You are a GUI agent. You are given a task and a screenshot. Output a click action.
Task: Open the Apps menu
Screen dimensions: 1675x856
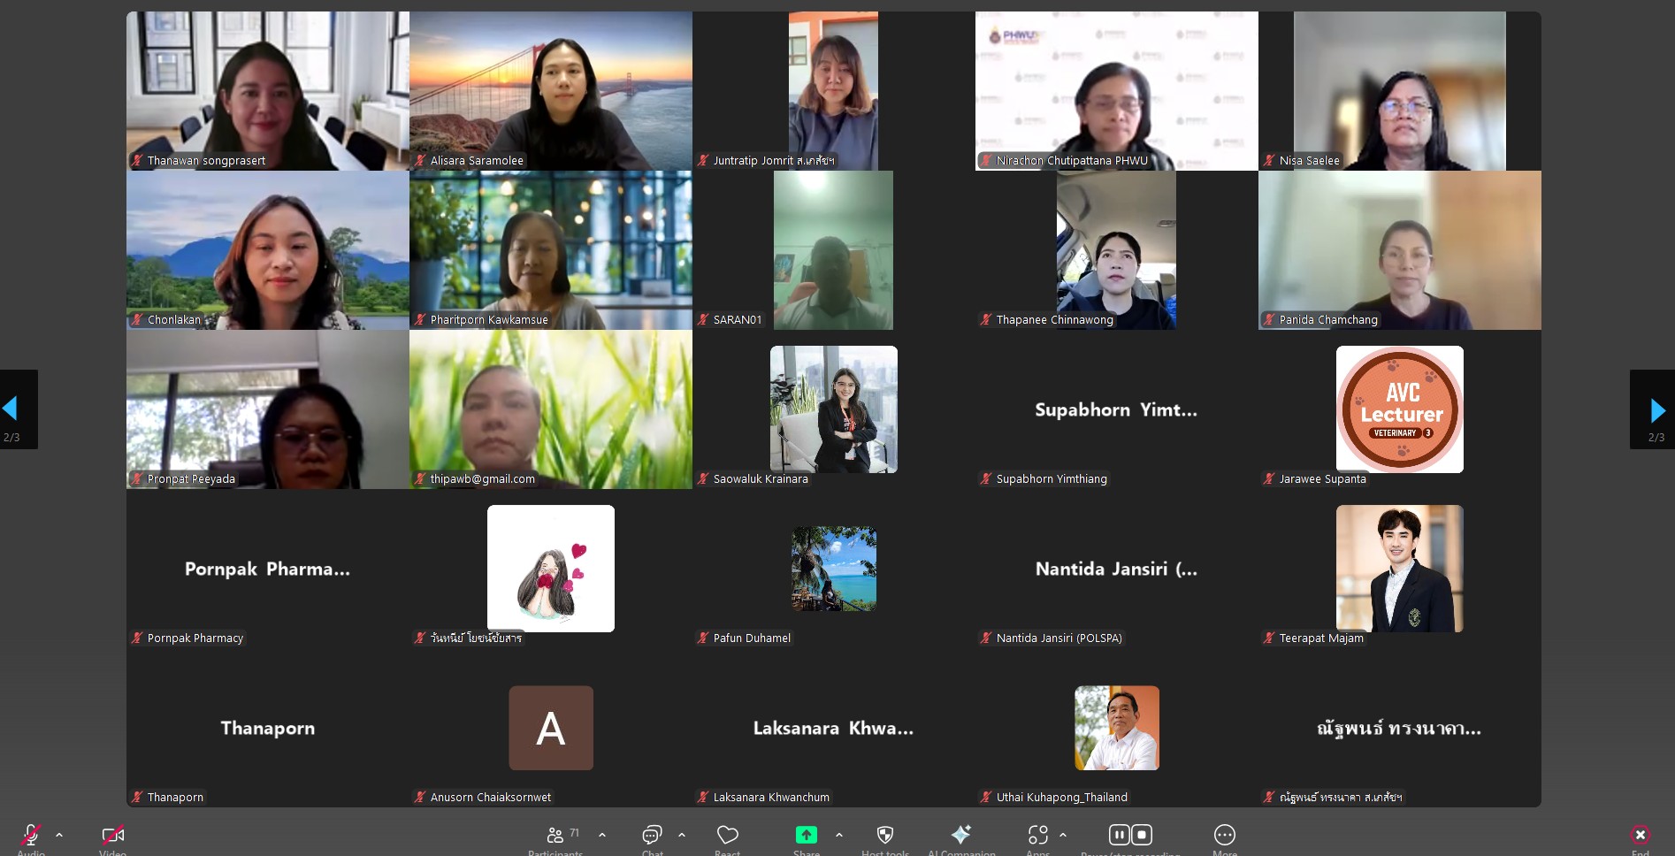click(1037, 836)
